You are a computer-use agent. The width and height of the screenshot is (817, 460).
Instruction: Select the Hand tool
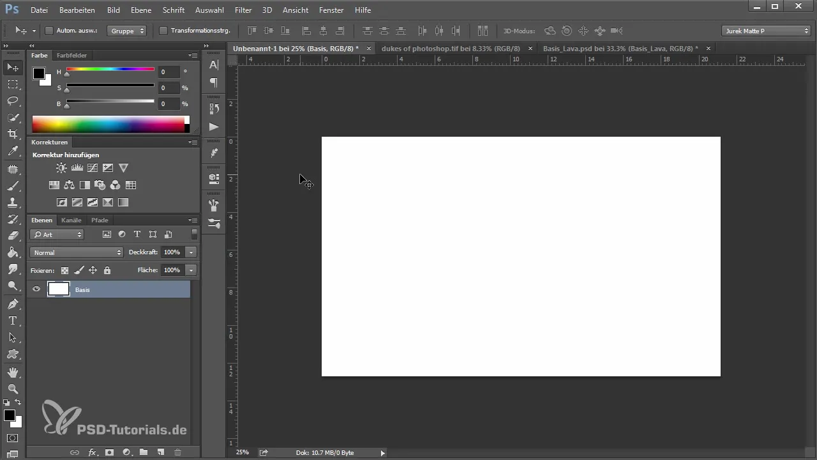(x=13, y=372)
